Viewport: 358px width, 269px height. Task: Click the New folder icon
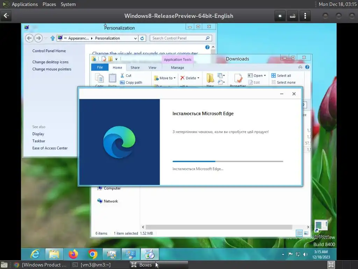pyautogui.click(x=210, y=78)
